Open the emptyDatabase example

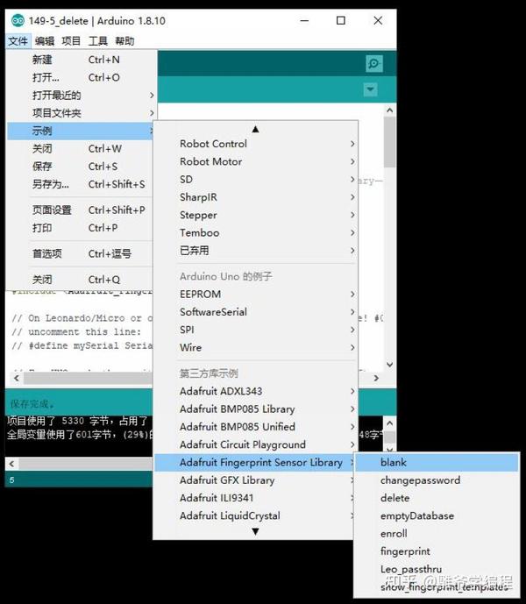click(437, 515)
